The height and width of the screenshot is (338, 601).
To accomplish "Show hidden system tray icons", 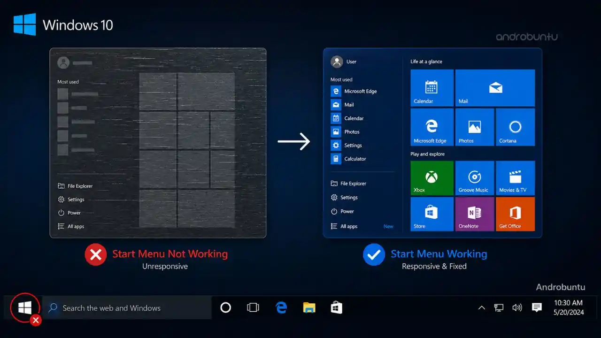I will pyautogui.click(x=481, y=308).
